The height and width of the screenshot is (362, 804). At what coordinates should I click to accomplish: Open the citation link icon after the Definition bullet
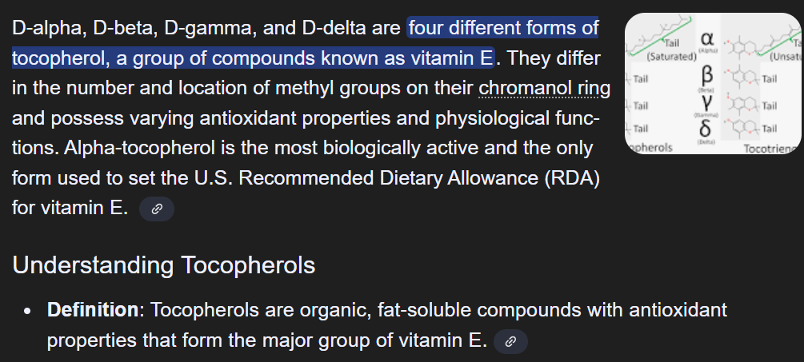[511, 342]
